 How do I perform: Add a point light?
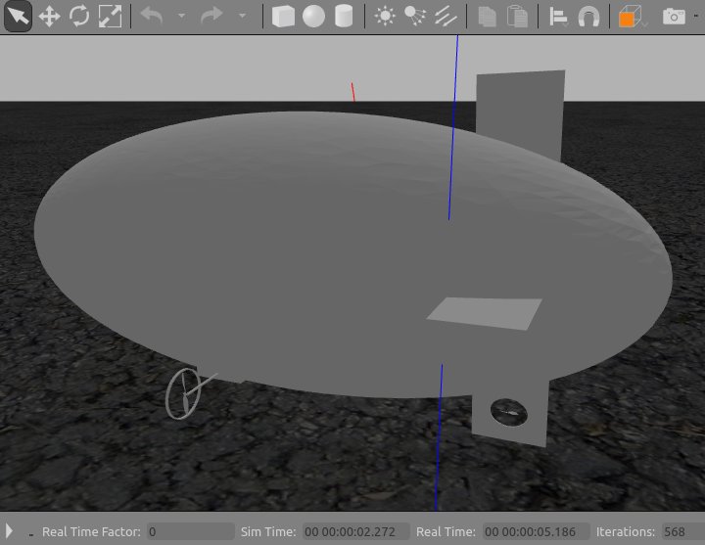[385, 17]
